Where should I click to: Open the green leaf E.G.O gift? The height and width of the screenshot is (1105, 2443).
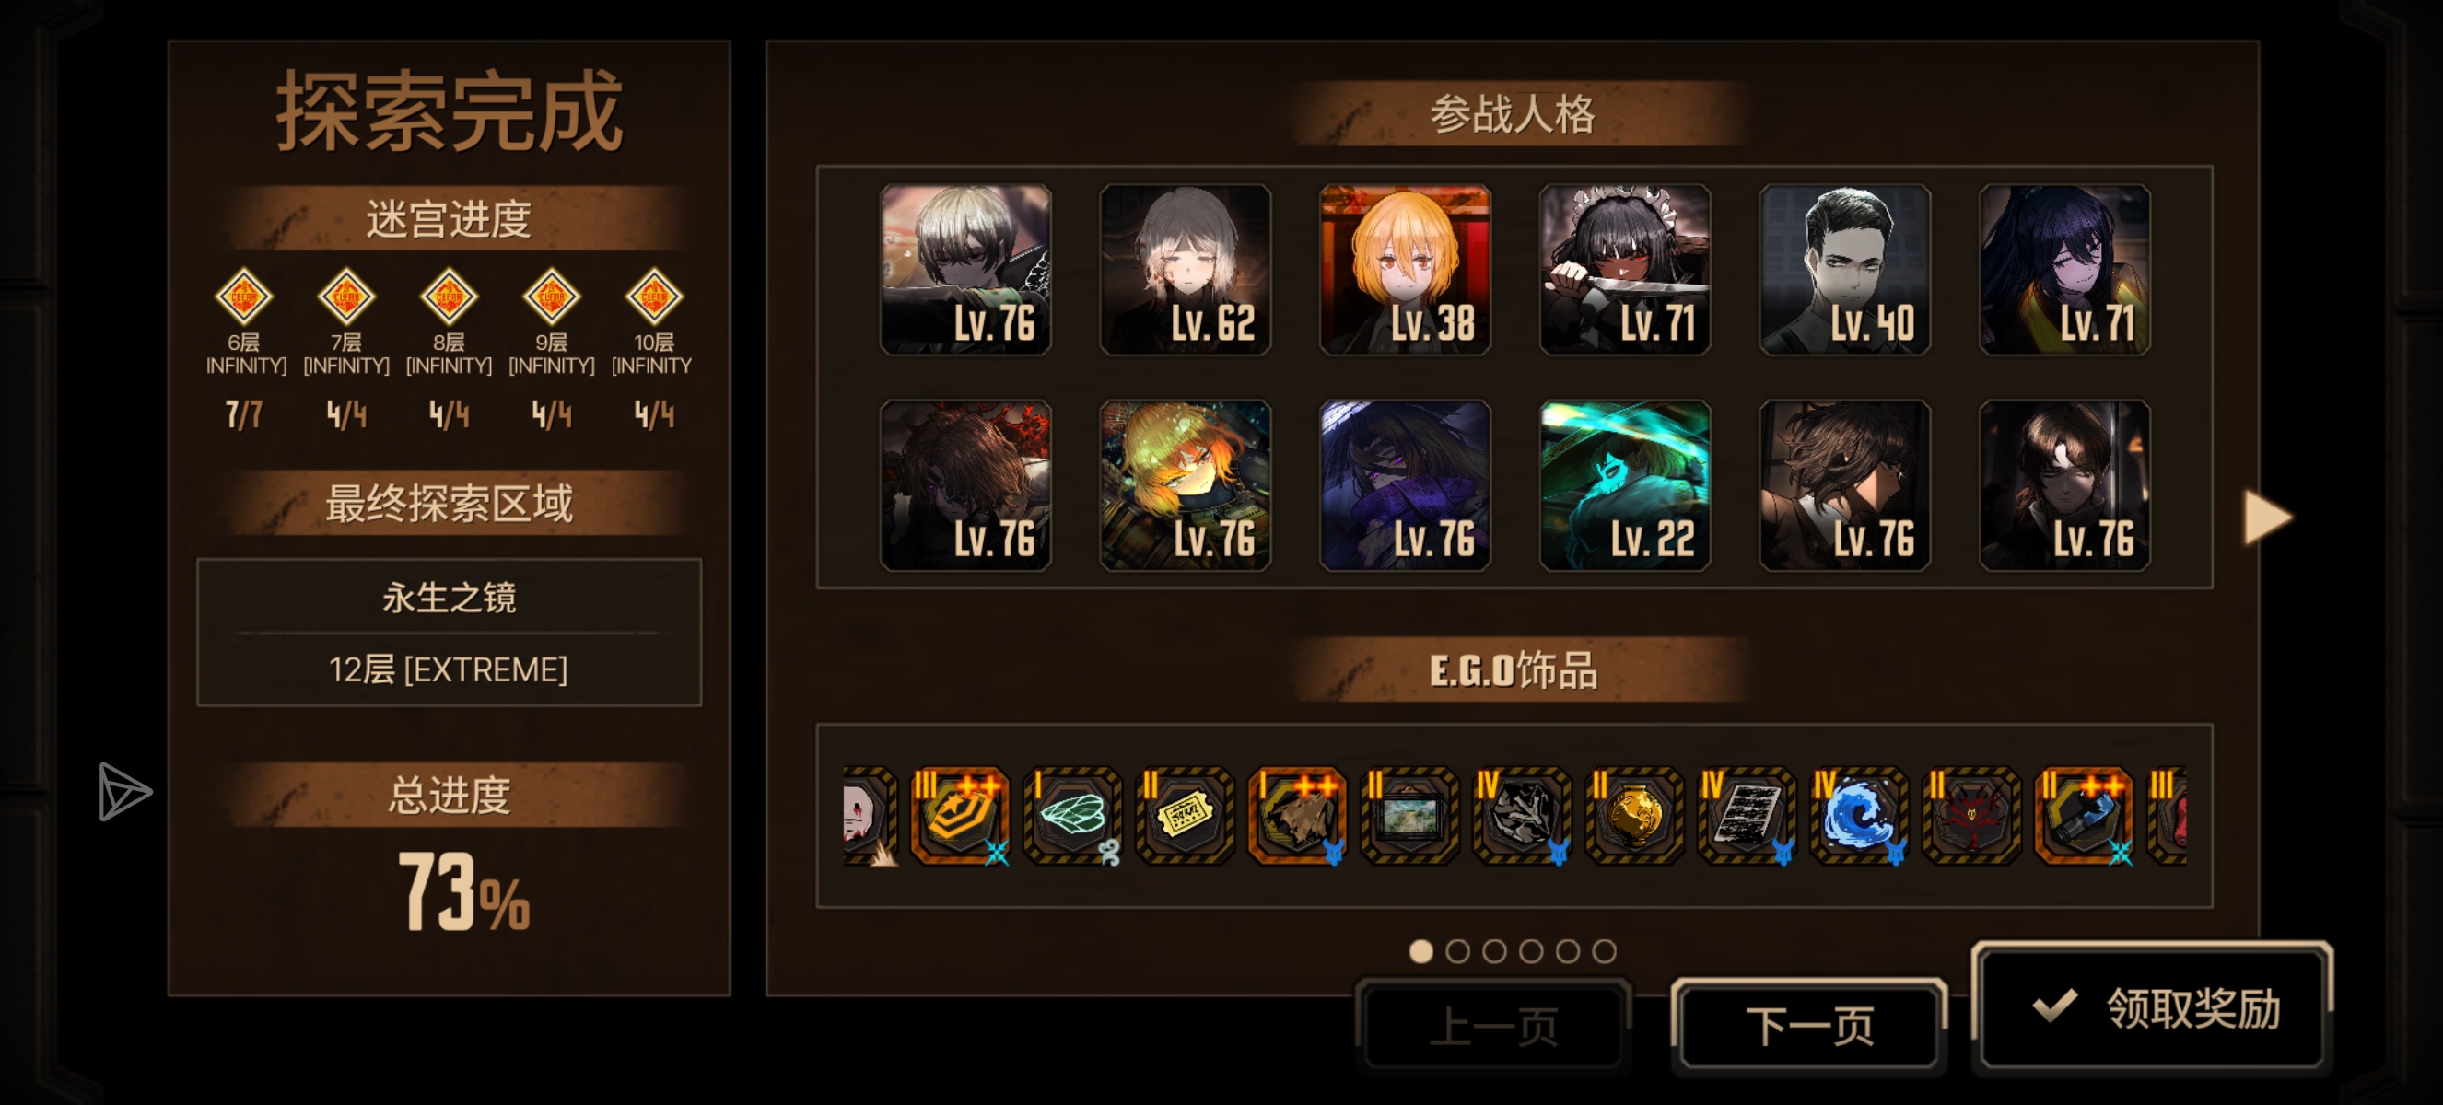(1072, 816)
